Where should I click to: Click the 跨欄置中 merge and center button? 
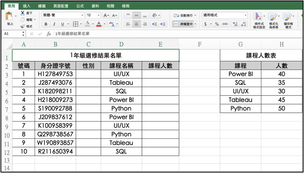[x=183, y=24]
